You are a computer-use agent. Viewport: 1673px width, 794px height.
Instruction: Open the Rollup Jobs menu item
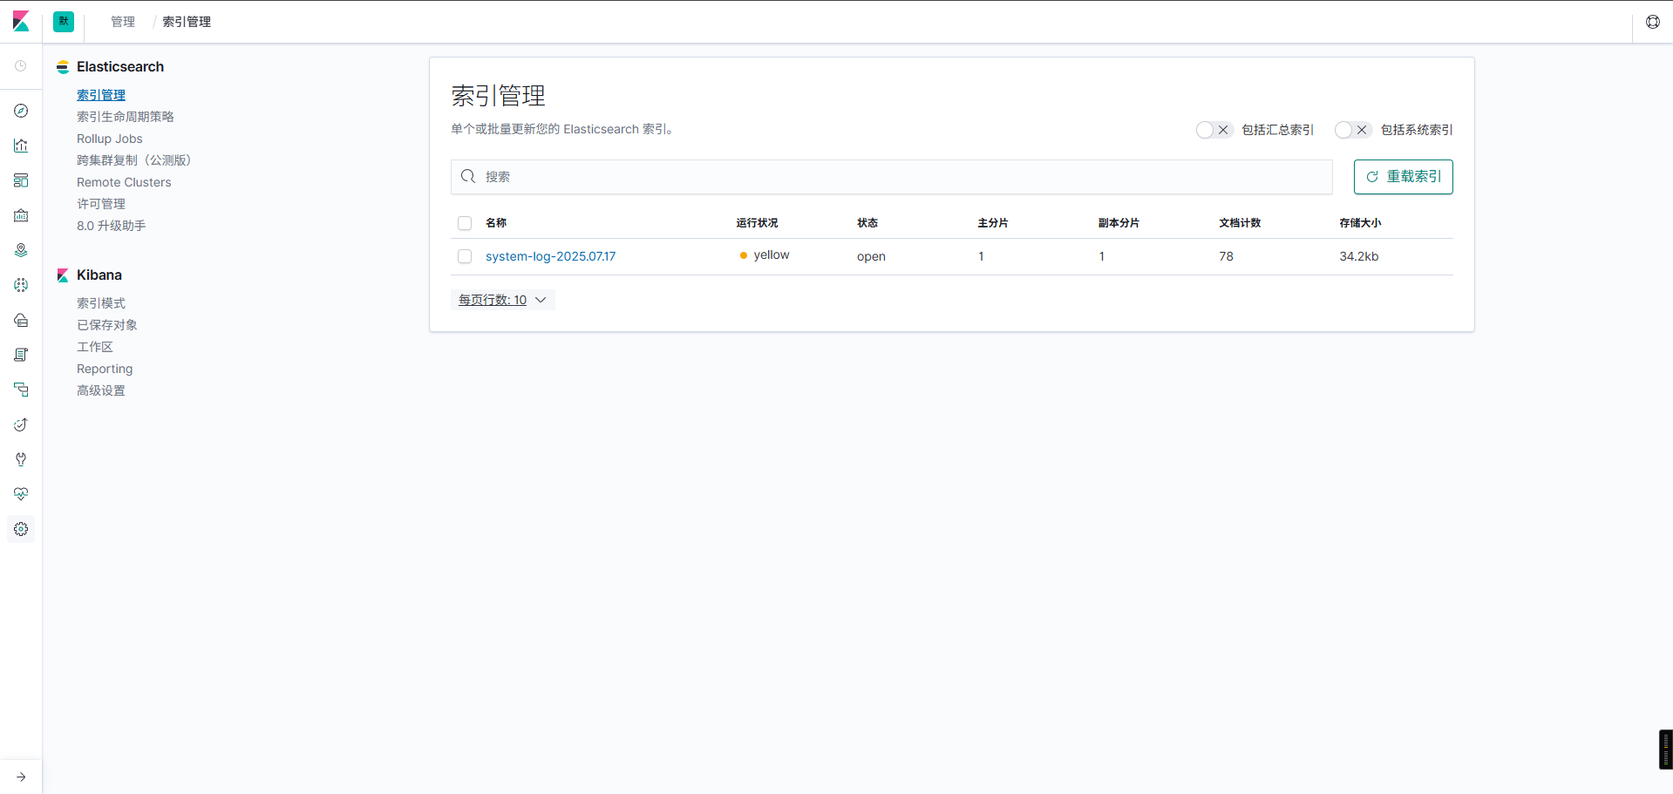(x=109, y=139)
